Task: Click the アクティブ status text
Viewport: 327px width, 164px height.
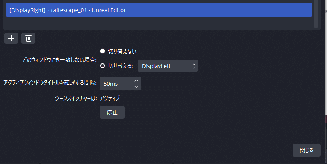Action: click(x=110, y=98)
